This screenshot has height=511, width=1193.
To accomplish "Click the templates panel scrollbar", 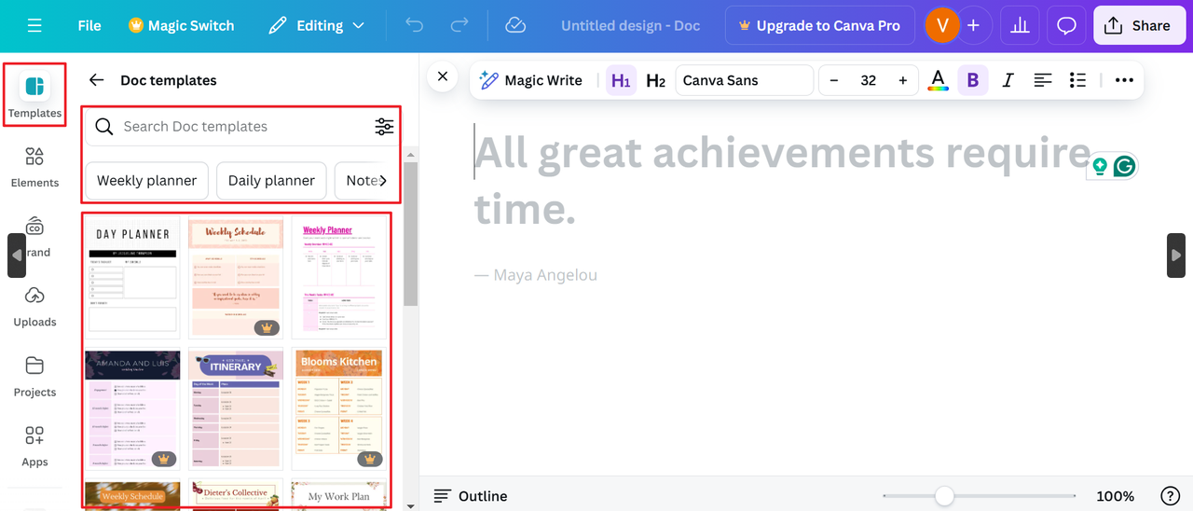I will pos(410,233).
